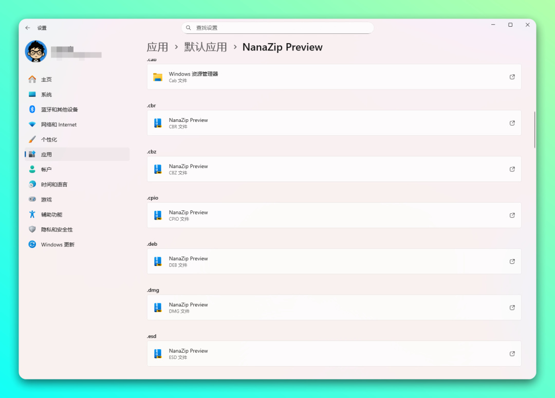Screen dimensions: 555x398
Task: Click the globe clock icon beside 时间和语言
Action: coord(32,185)
